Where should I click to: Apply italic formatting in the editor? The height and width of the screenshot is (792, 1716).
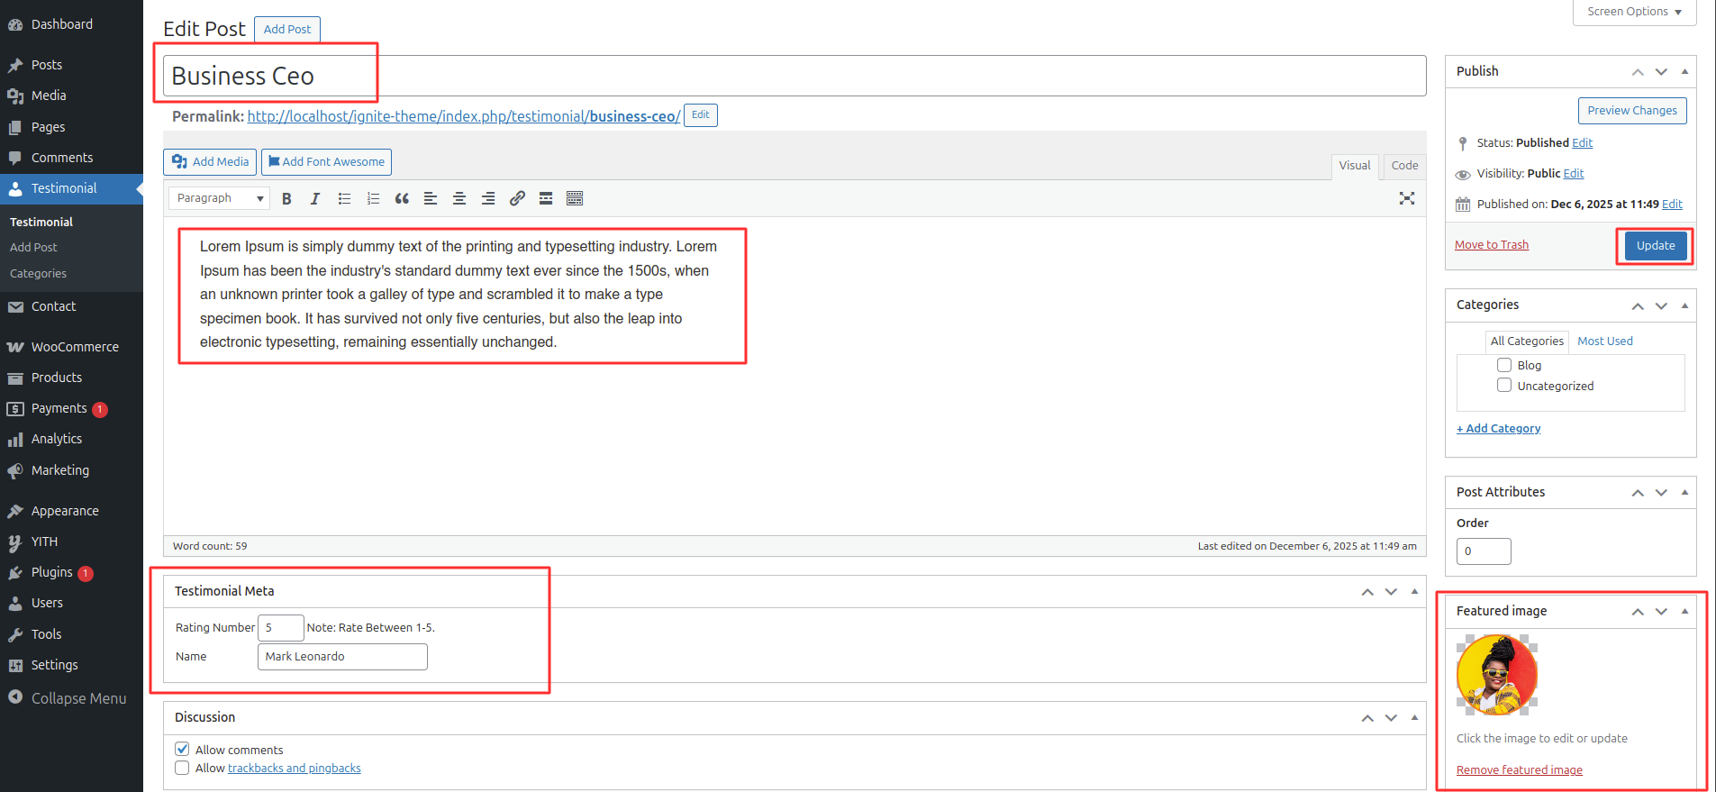(315, 199)
